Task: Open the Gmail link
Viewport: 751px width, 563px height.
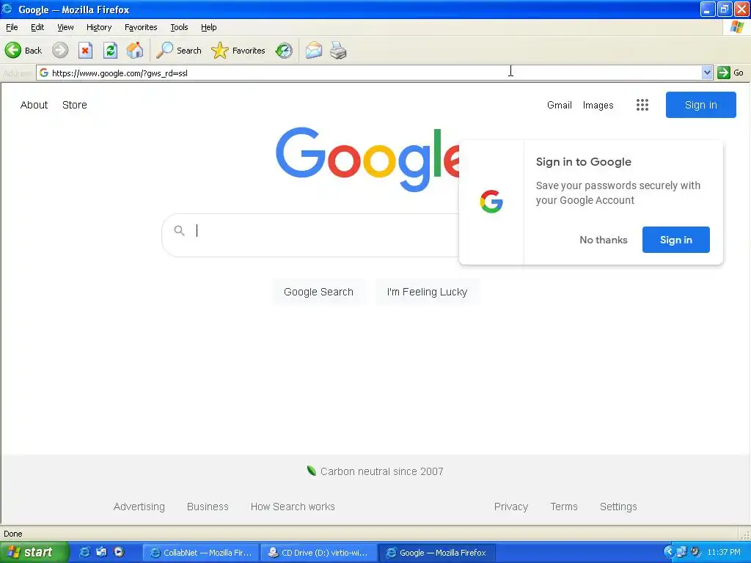Action: tap(560, 105)
